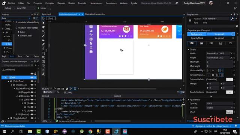Switch to the MainWindow.xaml.cs tab

pos(95,14)
